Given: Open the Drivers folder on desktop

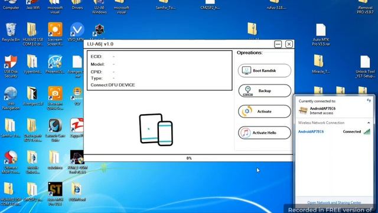Looking at the screenshot, I should (x=77, y=5).
